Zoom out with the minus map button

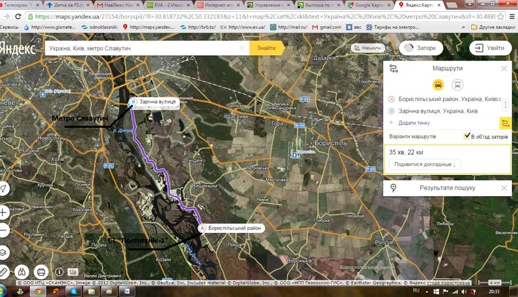tap(3, 230)
